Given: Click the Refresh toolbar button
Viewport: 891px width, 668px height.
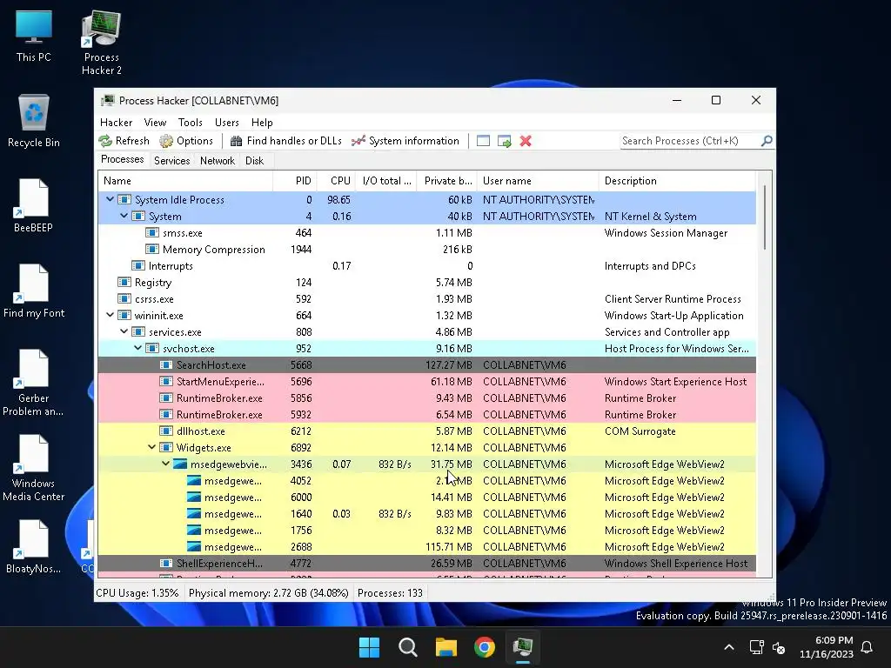Looking at the screenshot, I should [x=124, y=141].
